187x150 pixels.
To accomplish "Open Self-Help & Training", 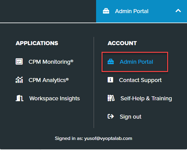I will point(146,98).
